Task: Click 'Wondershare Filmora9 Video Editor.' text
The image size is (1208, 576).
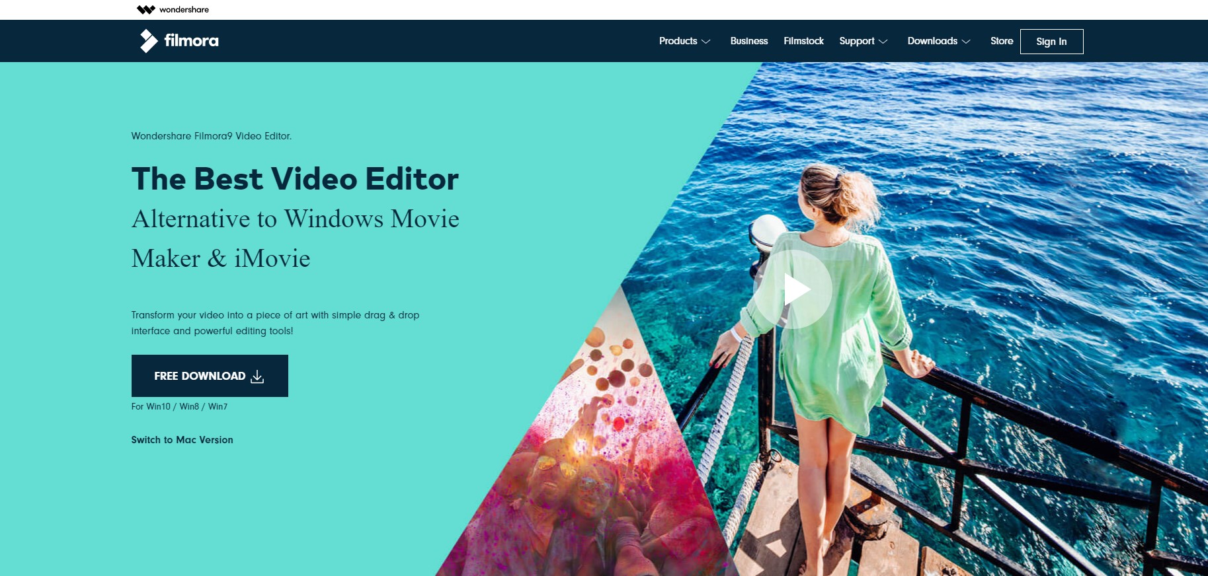Action: [211, 136]
